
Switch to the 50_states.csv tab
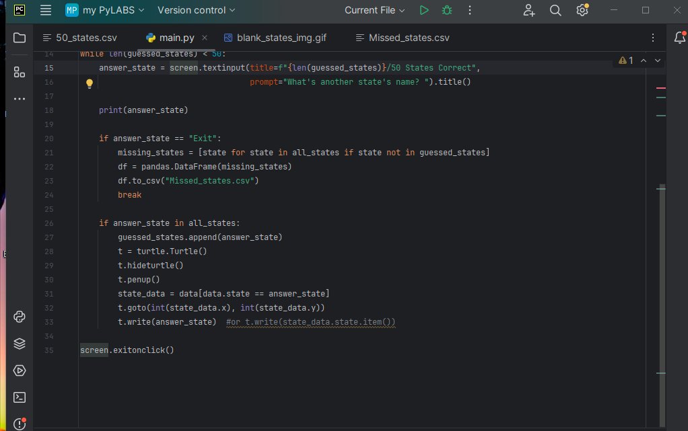coord(80,38)
